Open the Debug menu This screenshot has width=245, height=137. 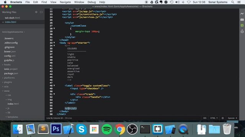click(x=91, y=2)
